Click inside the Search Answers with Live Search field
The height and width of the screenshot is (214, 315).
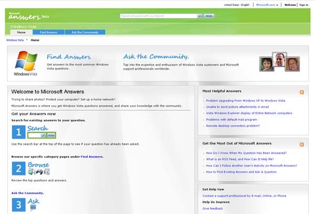(x=157, y=16)
